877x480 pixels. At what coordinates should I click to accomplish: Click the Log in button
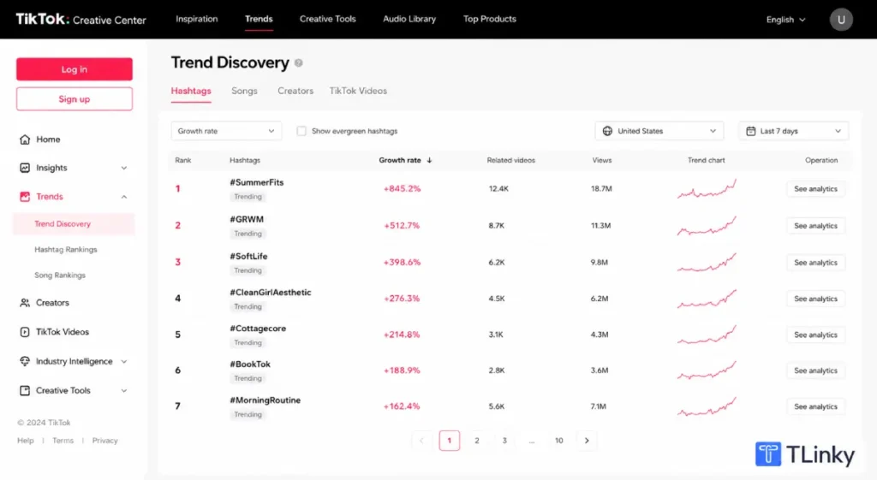[x=75, y=69]
